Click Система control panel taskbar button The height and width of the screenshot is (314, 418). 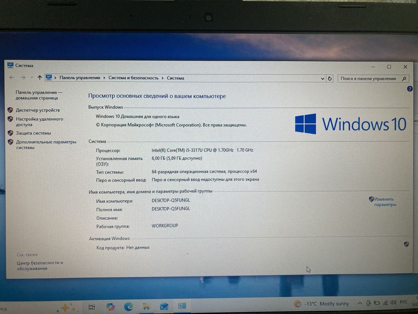182,306
